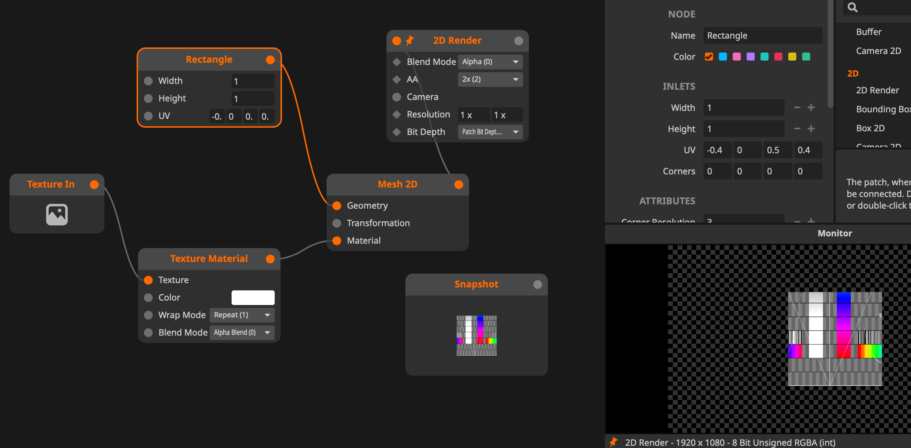
Task: Click the plus icon next to Width inlet
Action: (811, 108)
